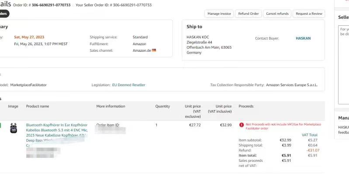Screen dimensions: 349x184
Task: Select the Cancel refunds button
Action: point(277,13)
